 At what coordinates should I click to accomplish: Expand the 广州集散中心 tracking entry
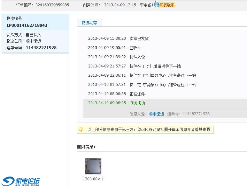[163, 75]
